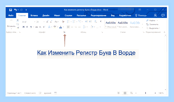
Task: Open the Aa change case dropdown
Action: [x=57, y=22]
